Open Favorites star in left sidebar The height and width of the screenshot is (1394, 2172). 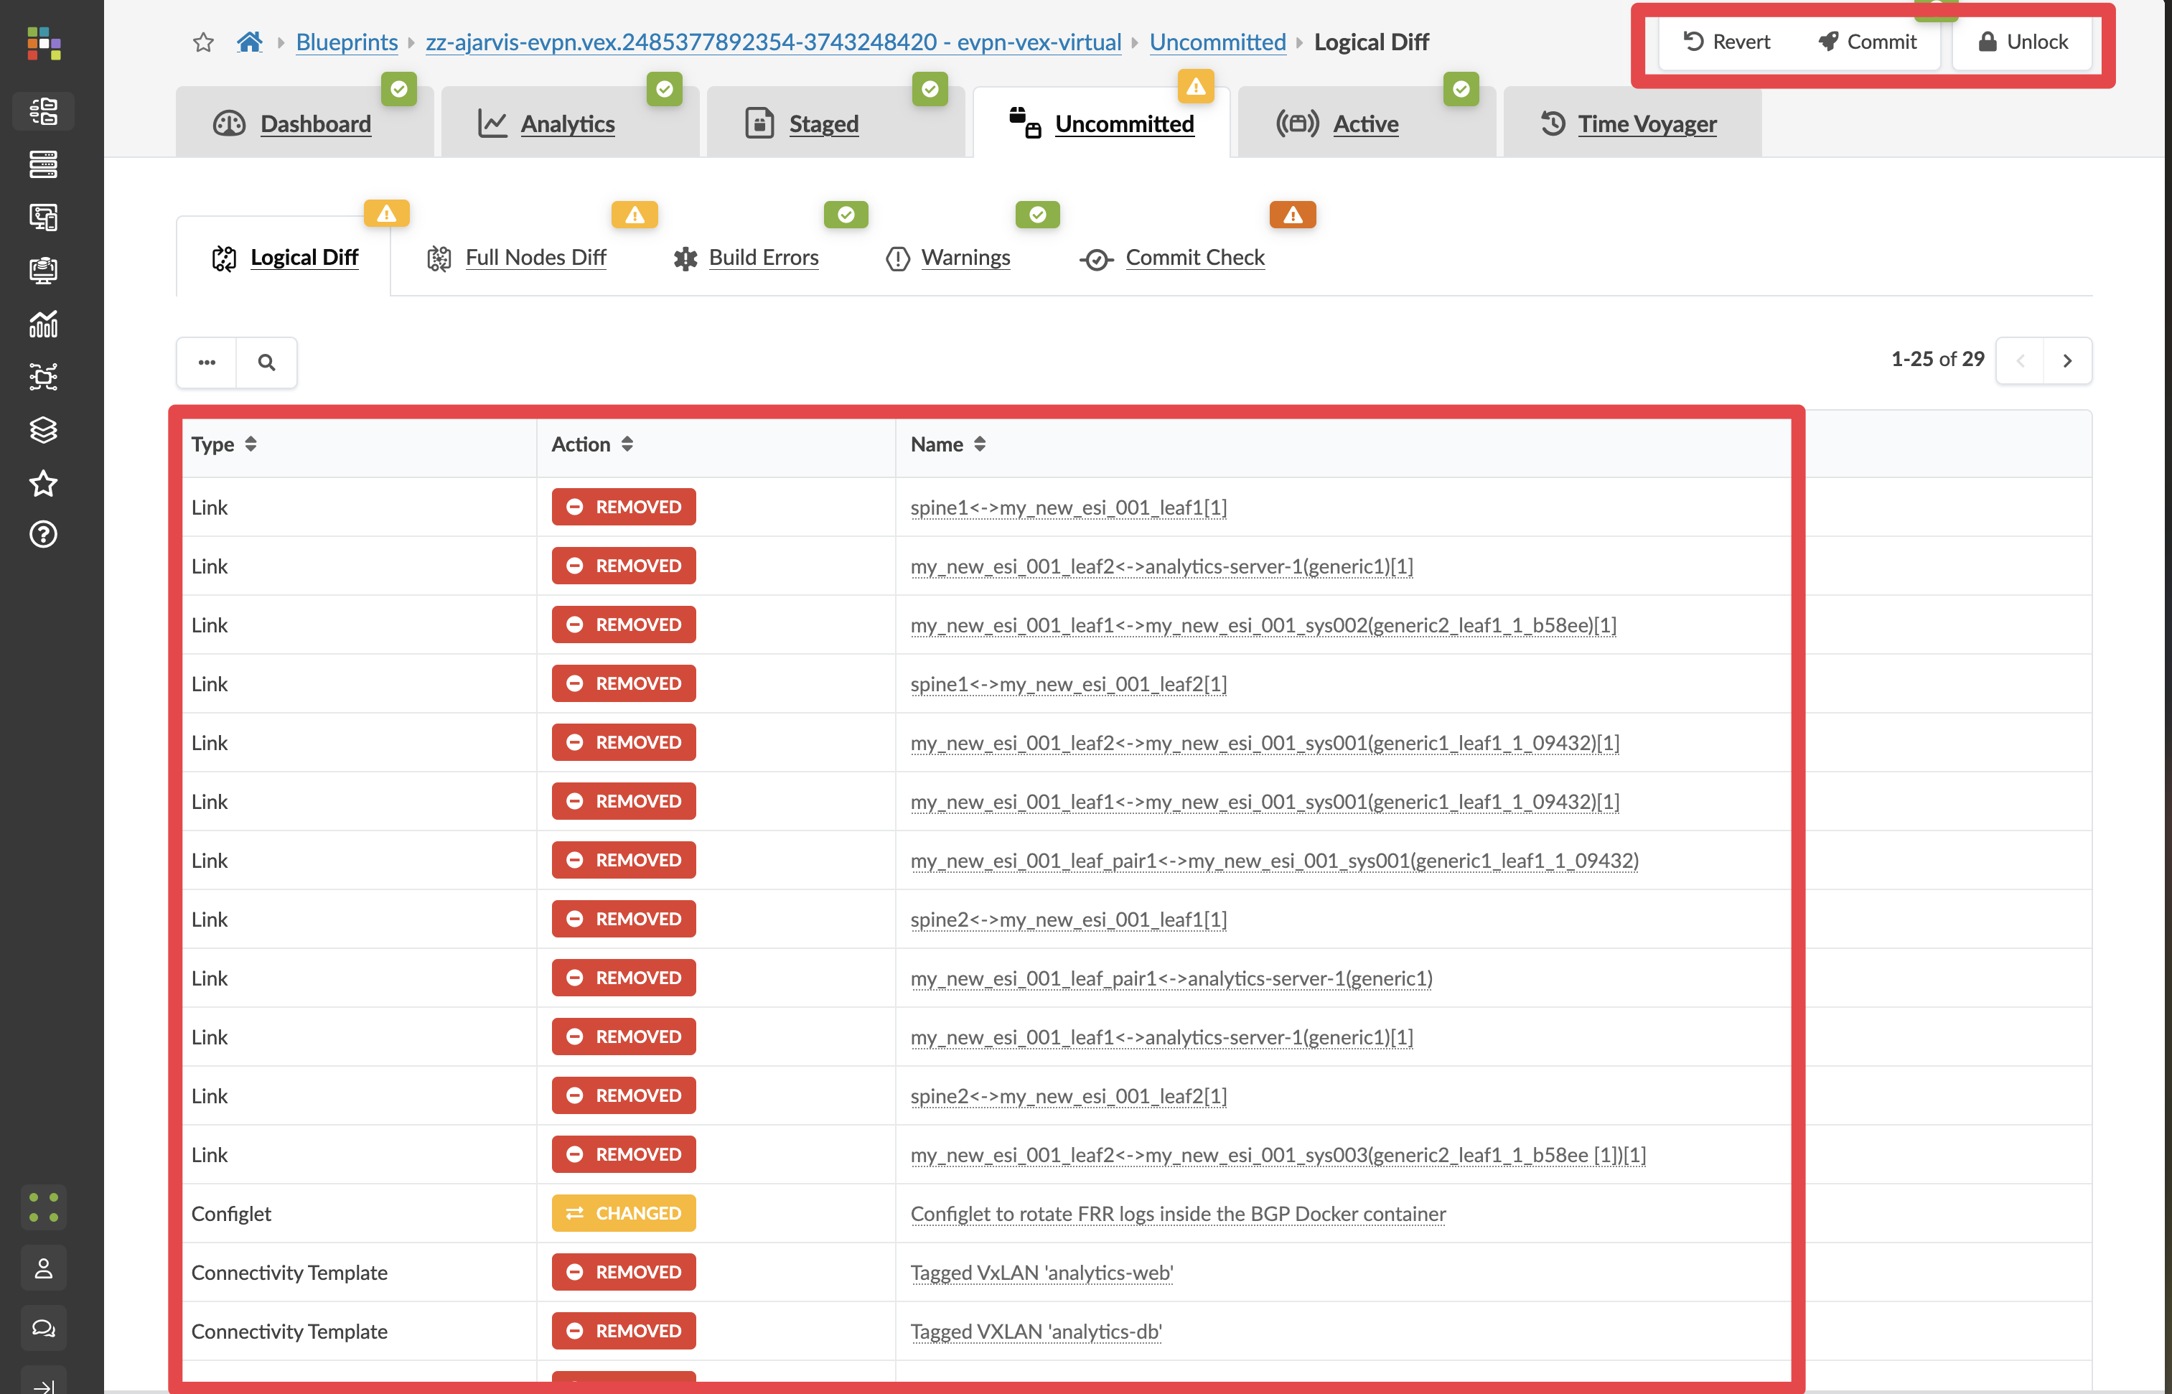pyautogui.click(x=42, y=483)
